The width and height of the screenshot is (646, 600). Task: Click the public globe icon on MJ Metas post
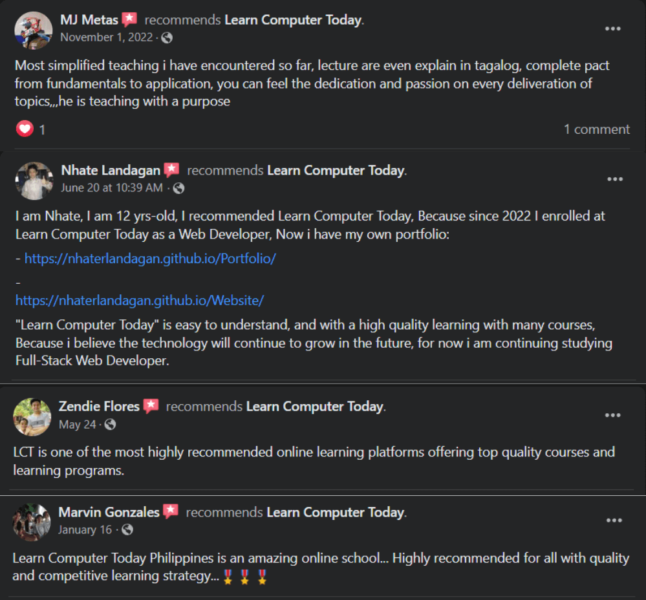[167, 37]
